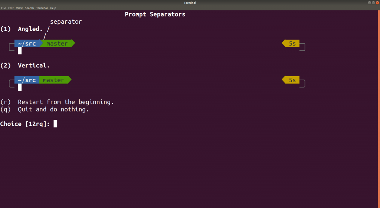
Task: Open the Search menu
Action: click(x=29, y=8)
